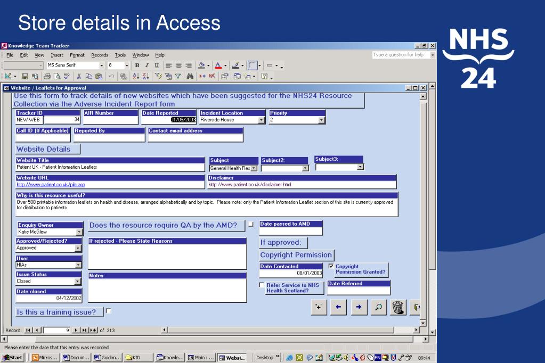Center-align the text
Screen dimensions: 545x363
coord(178,65)
